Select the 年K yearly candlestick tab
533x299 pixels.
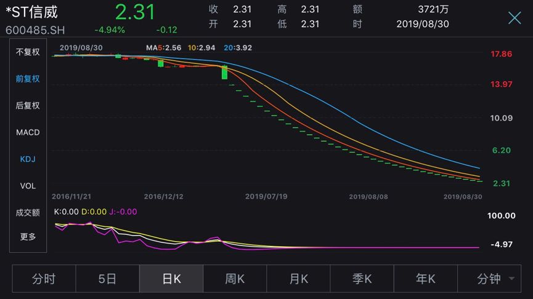[426, 279]
